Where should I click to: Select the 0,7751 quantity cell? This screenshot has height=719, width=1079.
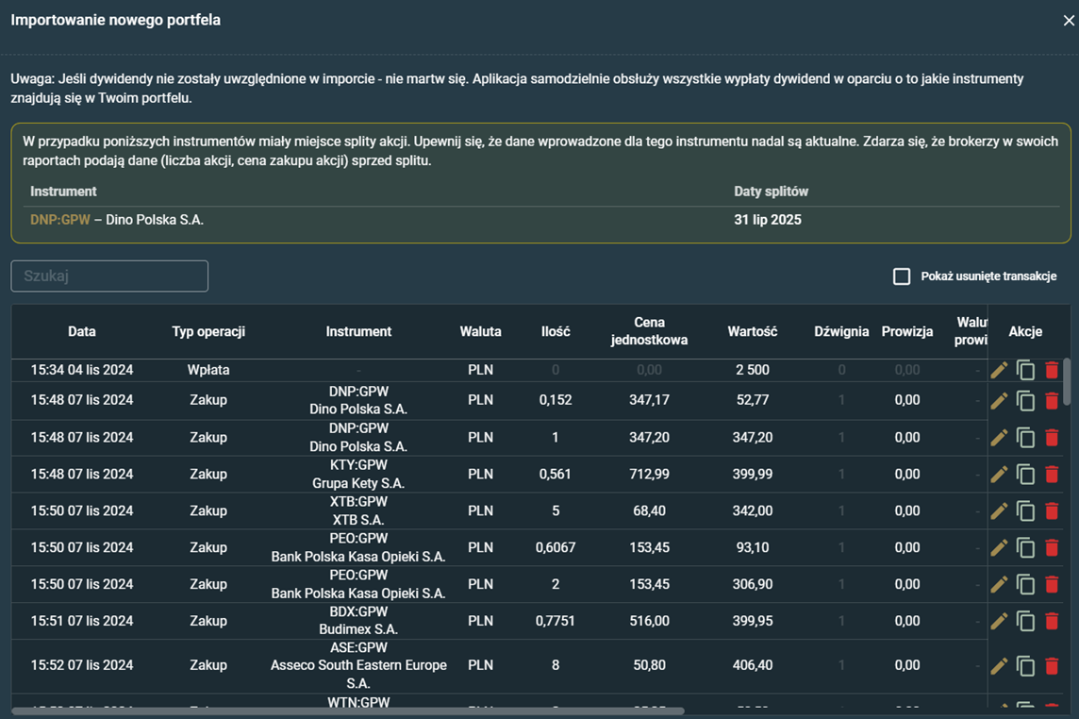click(556, 621)
